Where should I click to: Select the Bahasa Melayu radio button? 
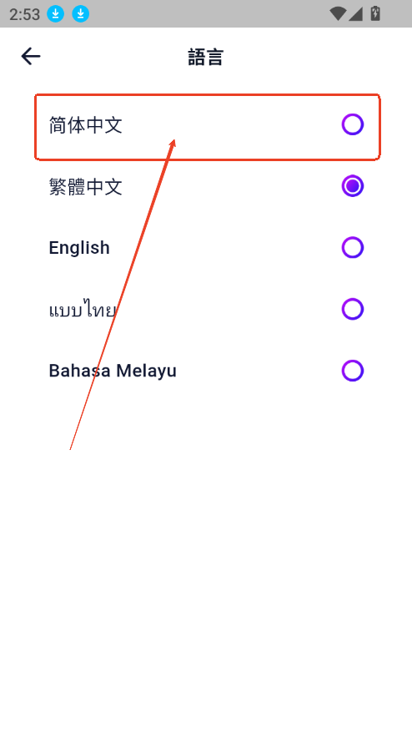pos(353,371)
